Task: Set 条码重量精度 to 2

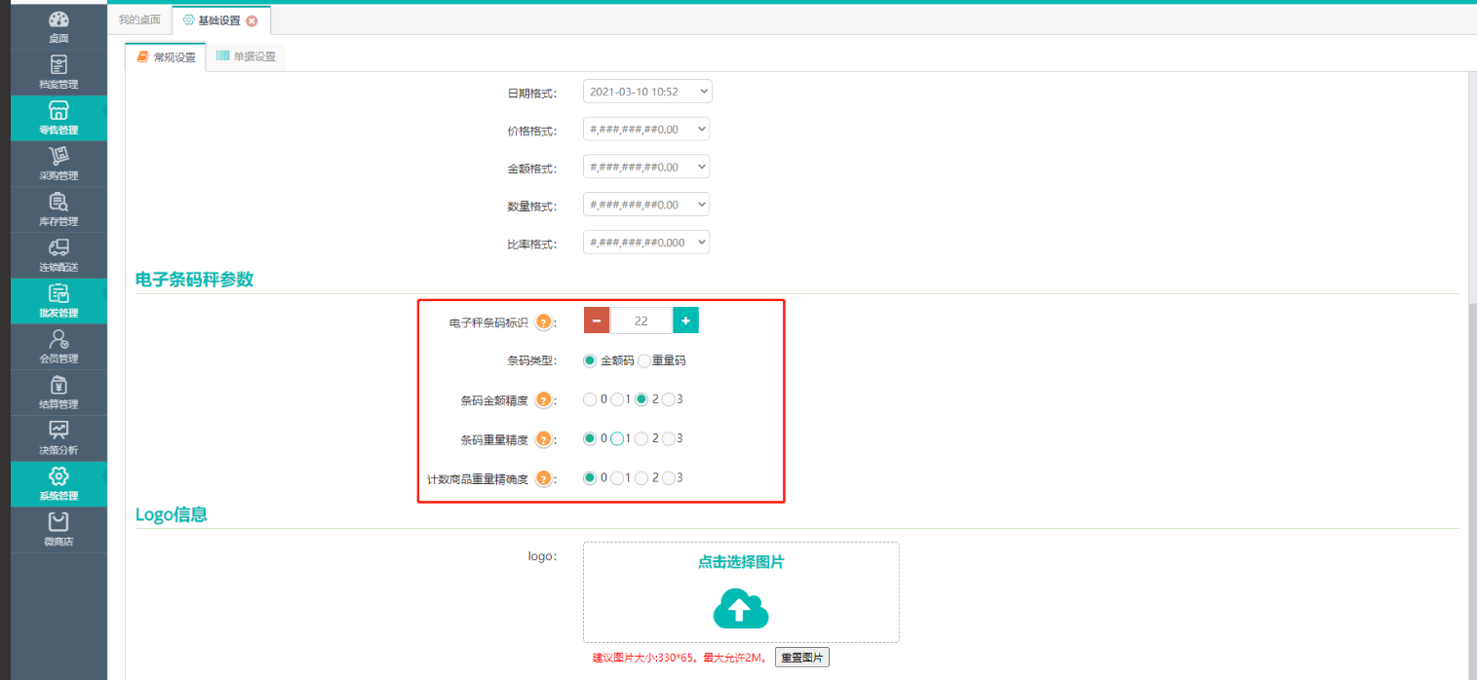Action: (x=641, y=438)
